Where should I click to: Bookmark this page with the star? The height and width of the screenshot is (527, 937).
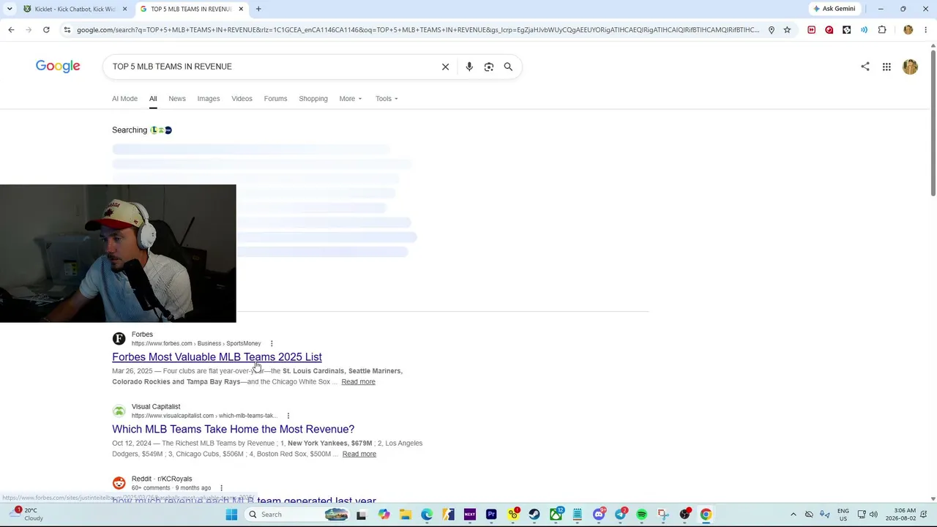(787, 30)
